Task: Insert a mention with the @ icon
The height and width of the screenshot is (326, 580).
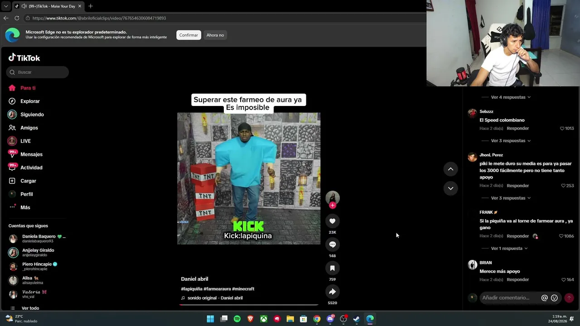Action: [545, 298]
